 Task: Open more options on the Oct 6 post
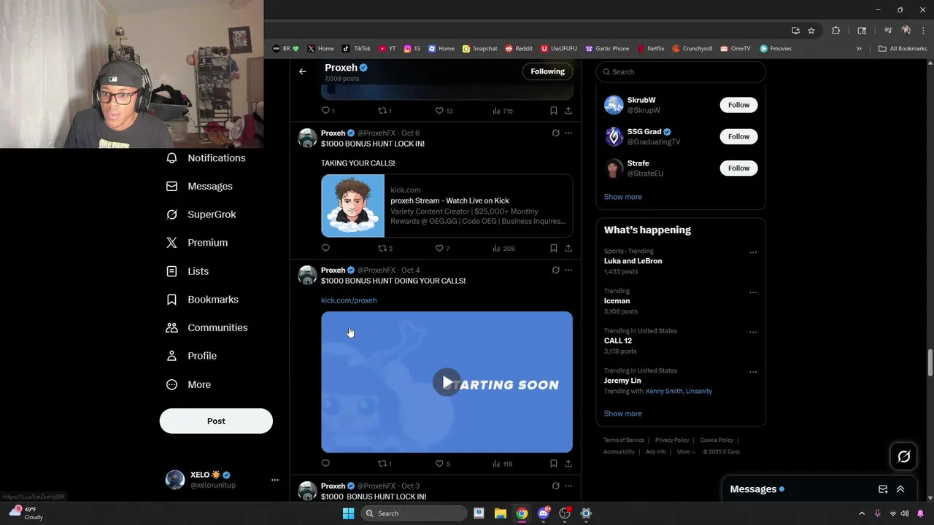coord(568,133)
